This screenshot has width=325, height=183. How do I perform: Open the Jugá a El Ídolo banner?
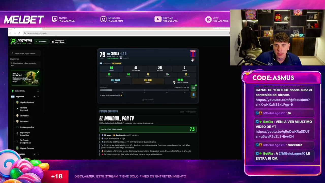(25, 78)
